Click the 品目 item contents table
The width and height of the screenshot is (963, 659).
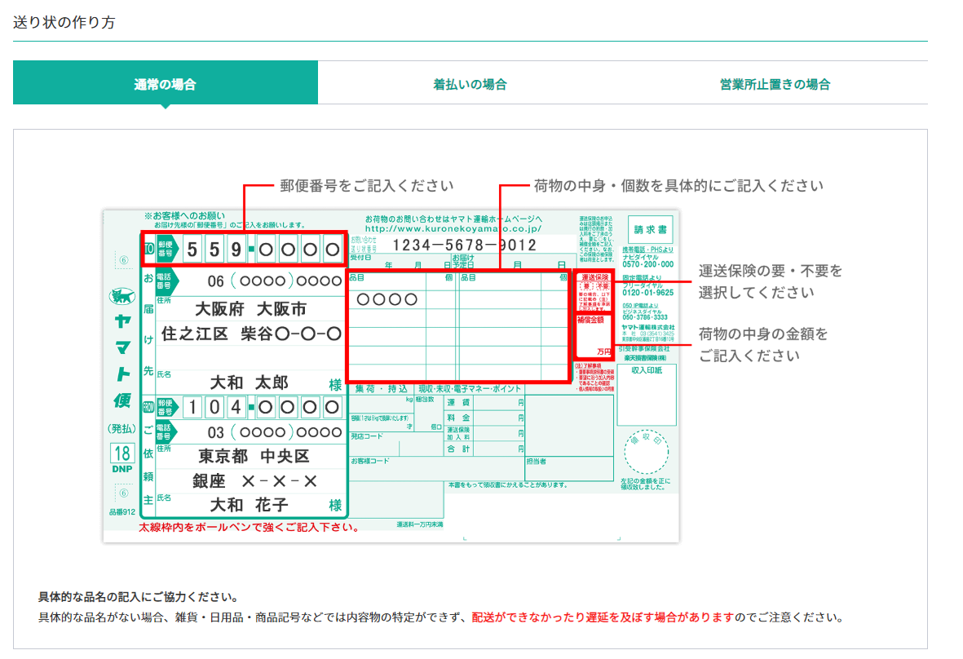pyautogui.click(x=457, y=326)
